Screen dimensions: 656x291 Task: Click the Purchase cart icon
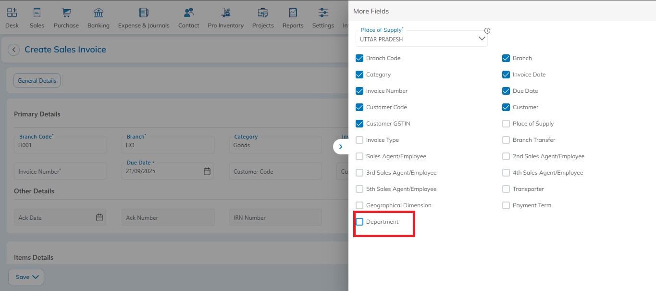pos(66,13)
